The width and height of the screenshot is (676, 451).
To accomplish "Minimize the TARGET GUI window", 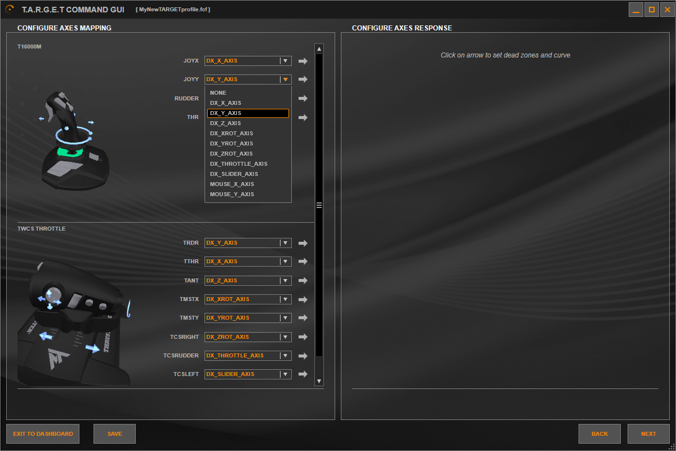I will click(x=636, y=10).
